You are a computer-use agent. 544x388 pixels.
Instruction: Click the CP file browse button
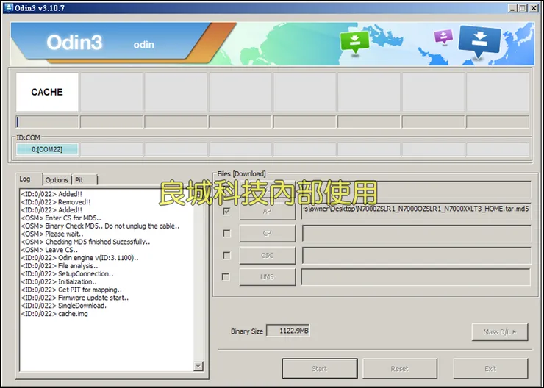tap(267, 234)
